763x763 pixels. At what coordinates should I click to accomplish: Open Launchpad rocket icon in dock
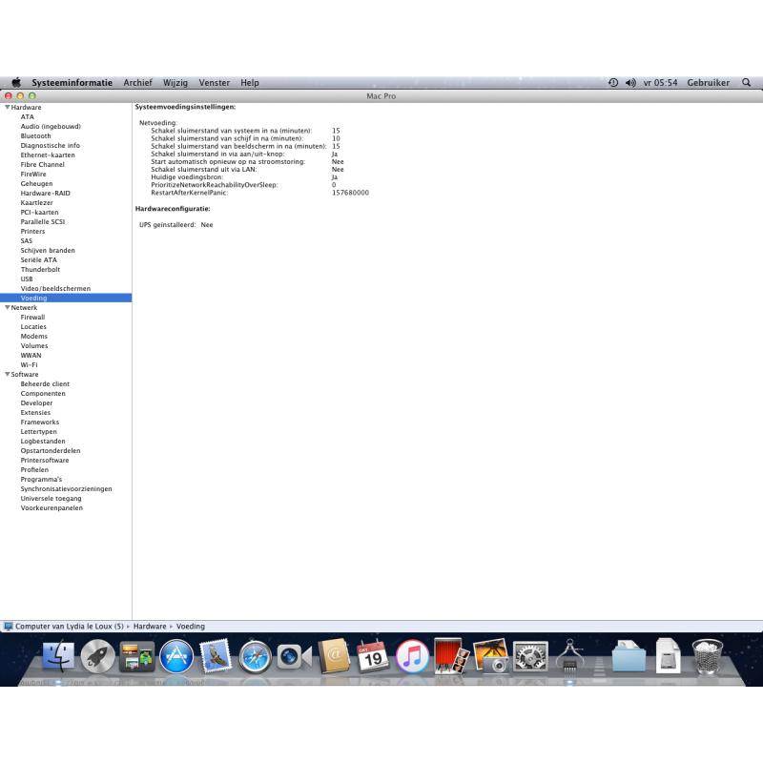click(98, 656)
